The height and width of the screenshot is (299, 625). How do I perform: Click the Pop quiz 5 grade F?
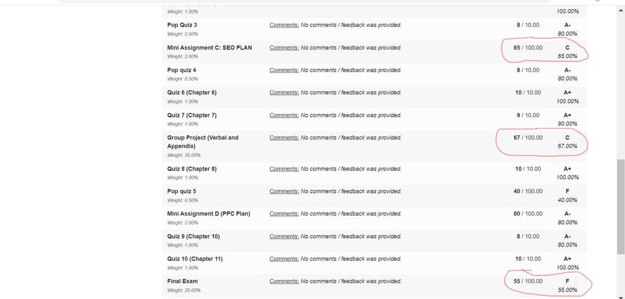point(568,191)
